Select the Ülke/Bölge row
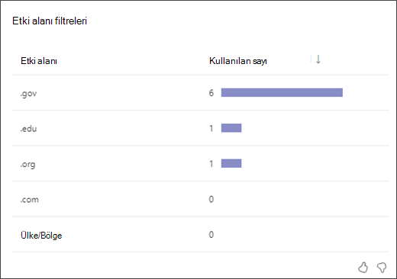 click(200, 234)
